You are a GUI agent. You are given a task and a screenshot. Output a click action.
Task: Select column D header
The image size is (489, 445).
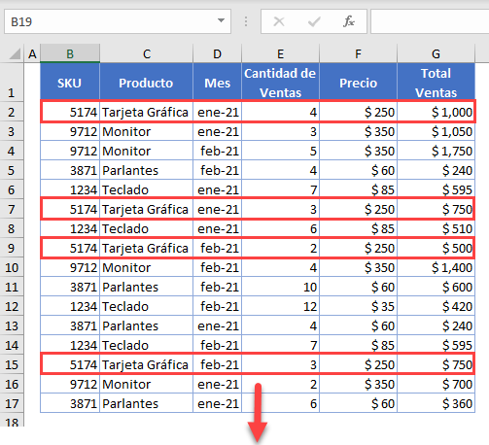coord(217,53)
